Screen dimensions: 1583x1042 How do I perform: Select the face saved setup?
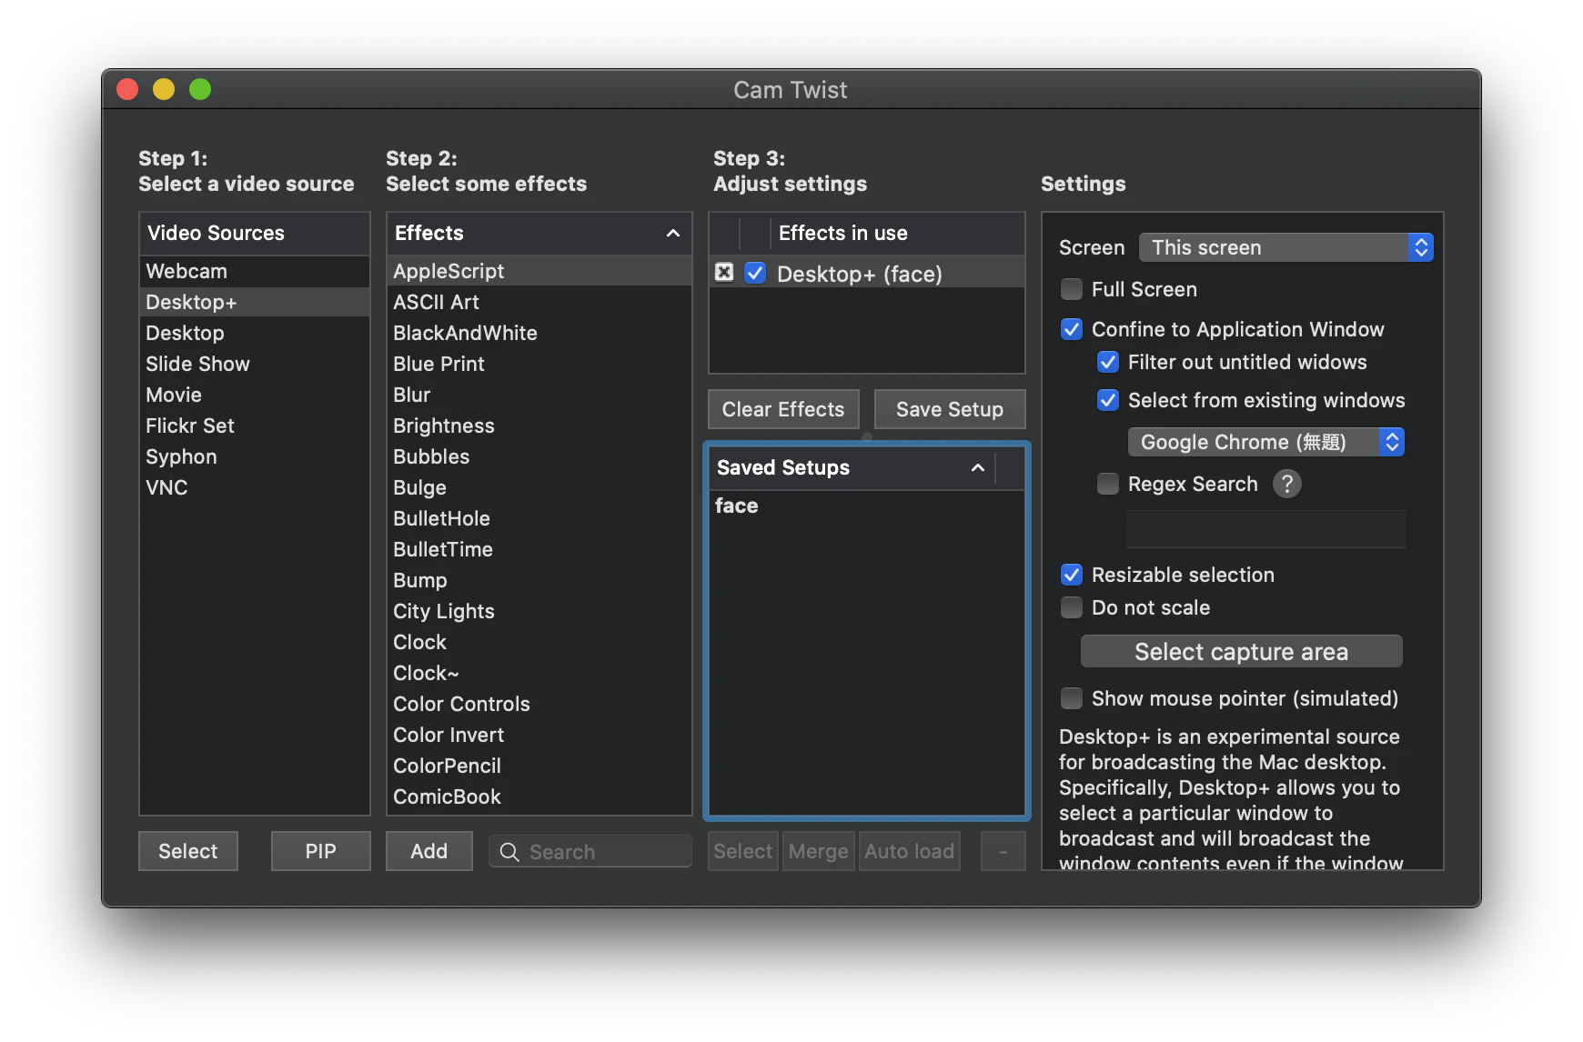coord(867,506)
